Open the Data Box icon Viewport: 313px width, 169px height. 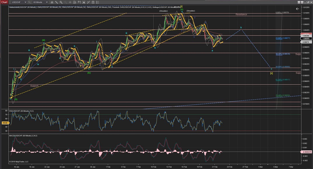point(75,2)
